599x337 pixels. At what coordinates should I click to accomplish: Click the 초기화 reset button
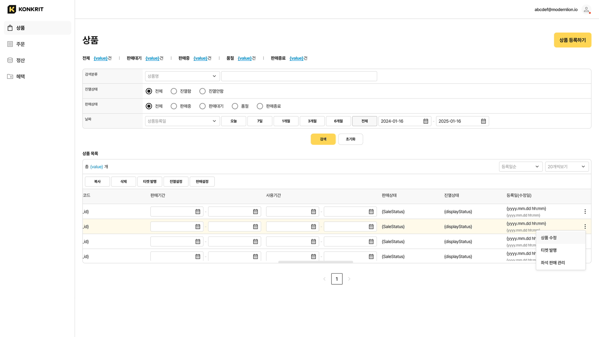(350, 139)
